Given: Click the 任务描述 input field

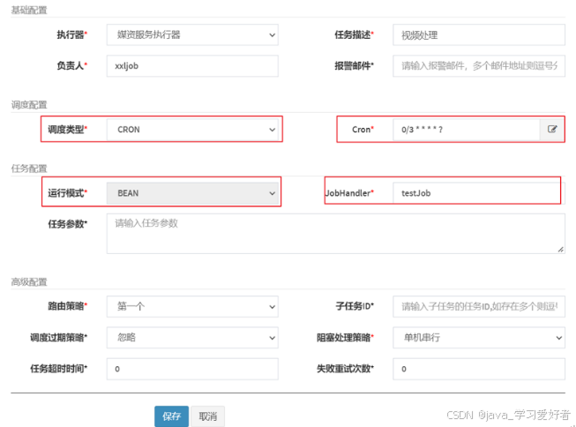Looking at the screenshot, I should click(x=479, y=35).
